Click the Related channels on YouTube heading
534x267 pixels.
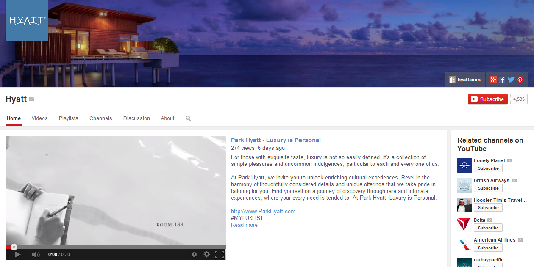[x=490, y=144]
